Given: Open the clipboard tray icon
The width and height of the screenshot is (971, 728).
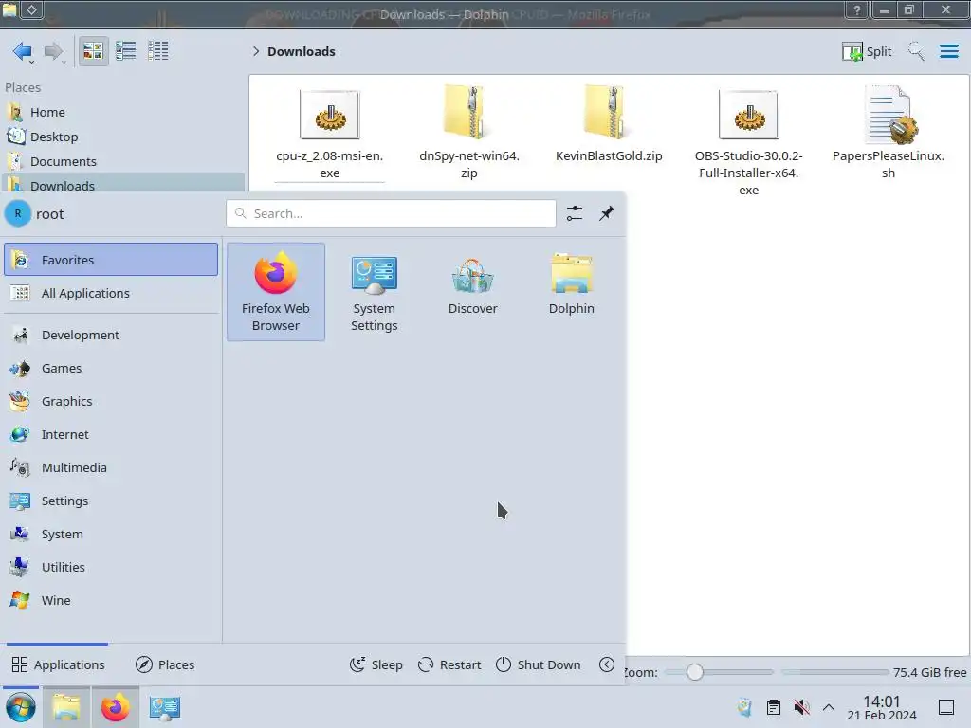Looking at the screenshot, I should click(x=774, y=707).
